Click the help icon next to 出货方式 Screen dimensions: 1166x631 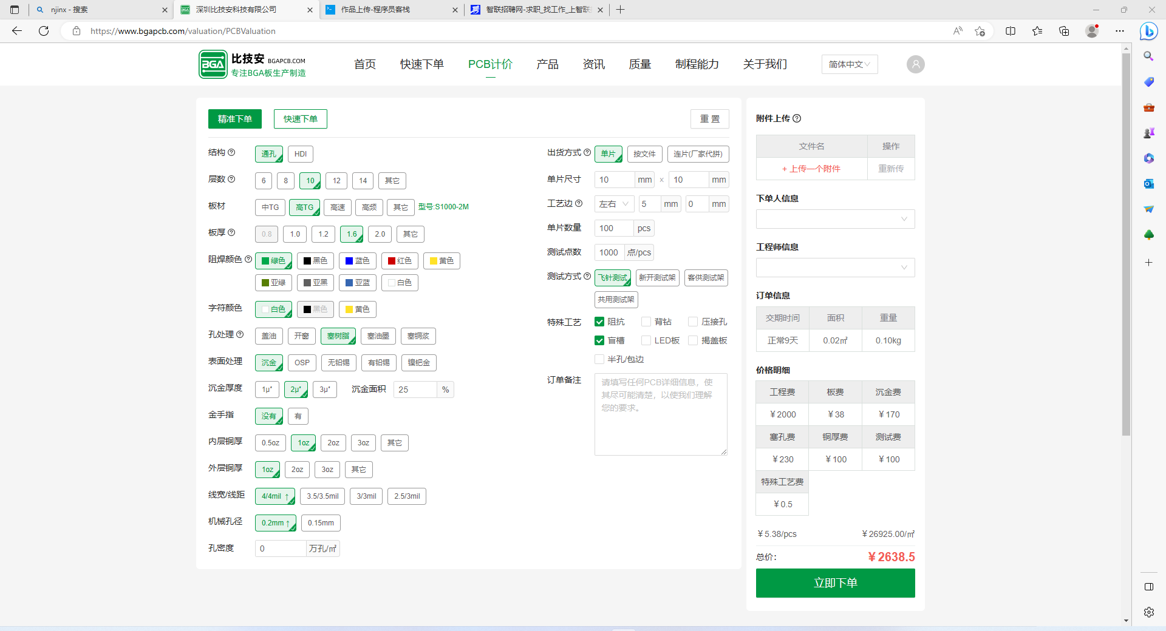coord(587,153)
